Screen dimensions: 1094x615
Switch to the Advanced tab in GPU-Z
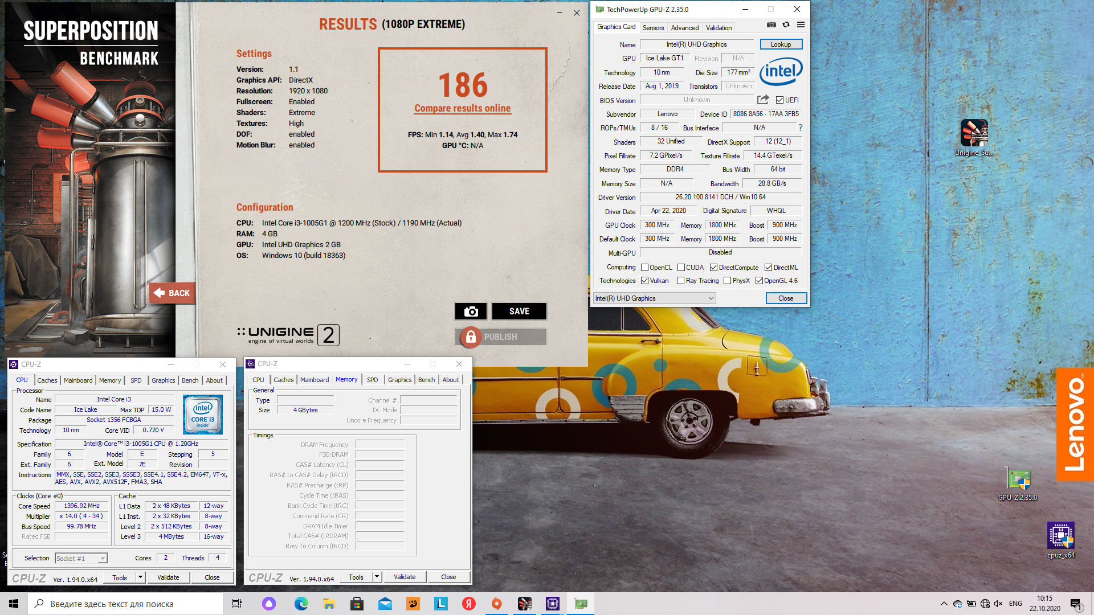(685, 28)
